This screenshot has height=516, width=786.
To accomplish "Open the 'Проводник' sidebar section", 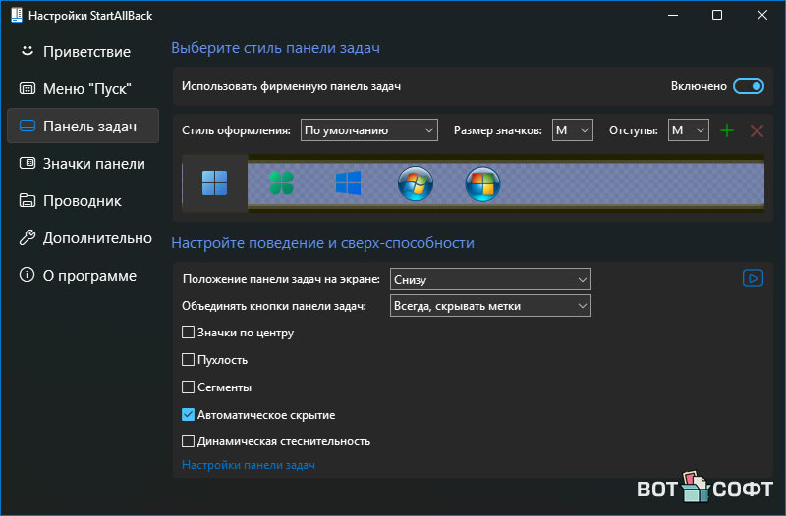I will pos(82,200).
